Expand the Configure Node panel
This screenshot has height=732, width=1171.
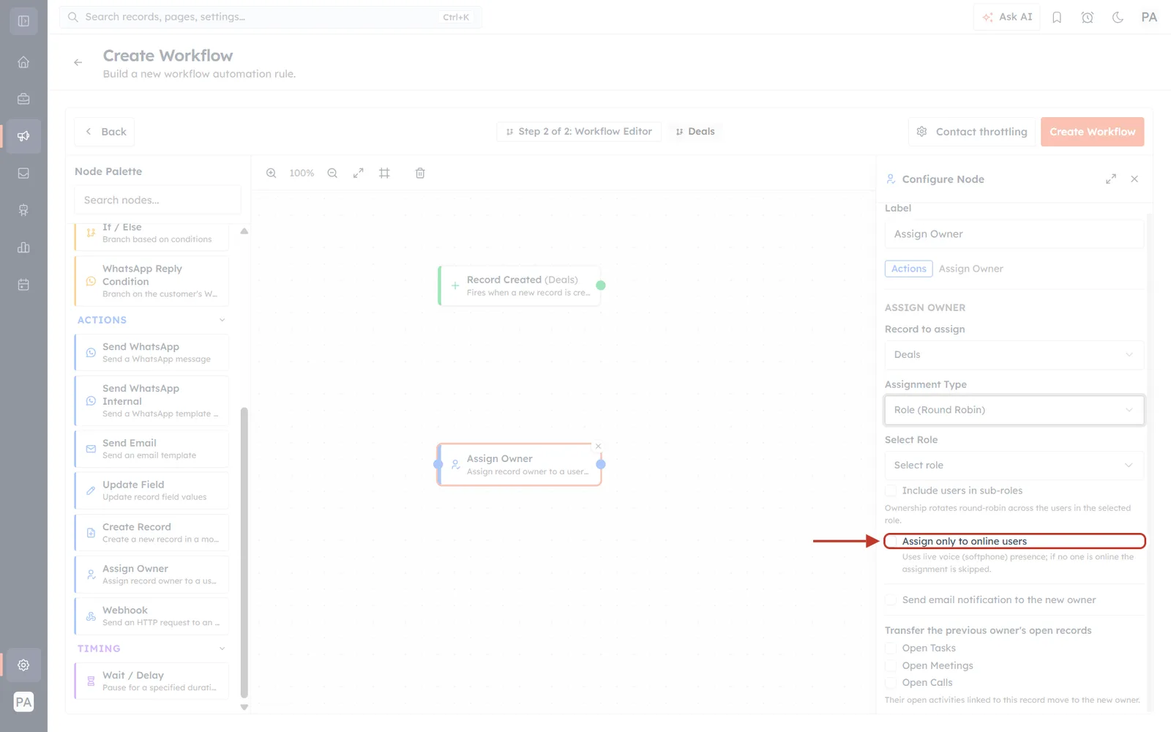pyautogui.click(x=1111, y=179)
